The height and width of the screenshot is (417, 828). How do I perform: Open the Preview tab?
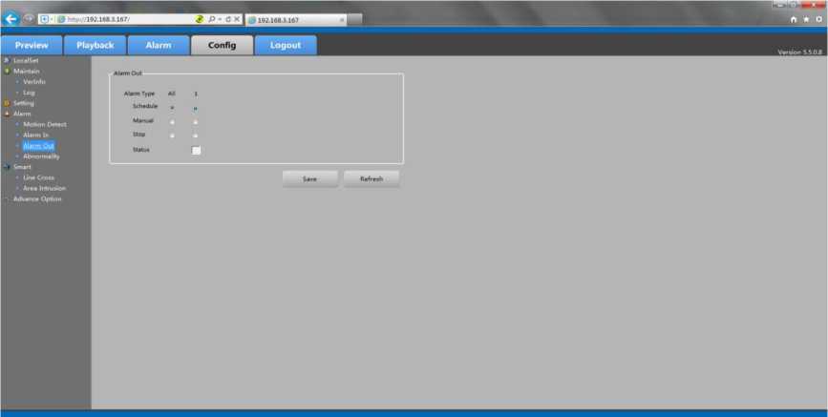point(32,45)
